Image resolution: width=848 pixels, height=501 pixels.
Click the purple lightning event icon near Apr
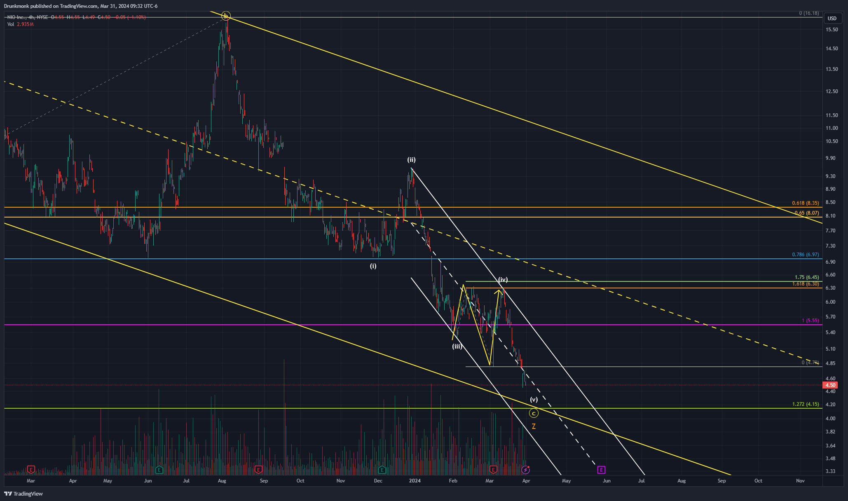click(525, 469)
